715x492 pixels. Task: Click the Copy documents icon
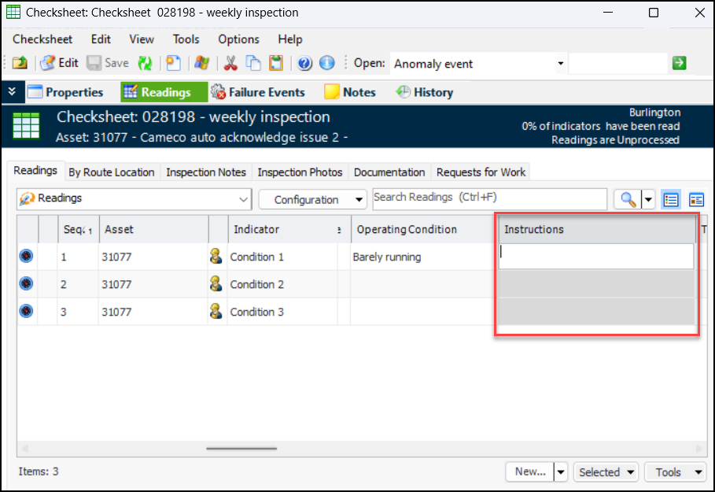[253, 64]
